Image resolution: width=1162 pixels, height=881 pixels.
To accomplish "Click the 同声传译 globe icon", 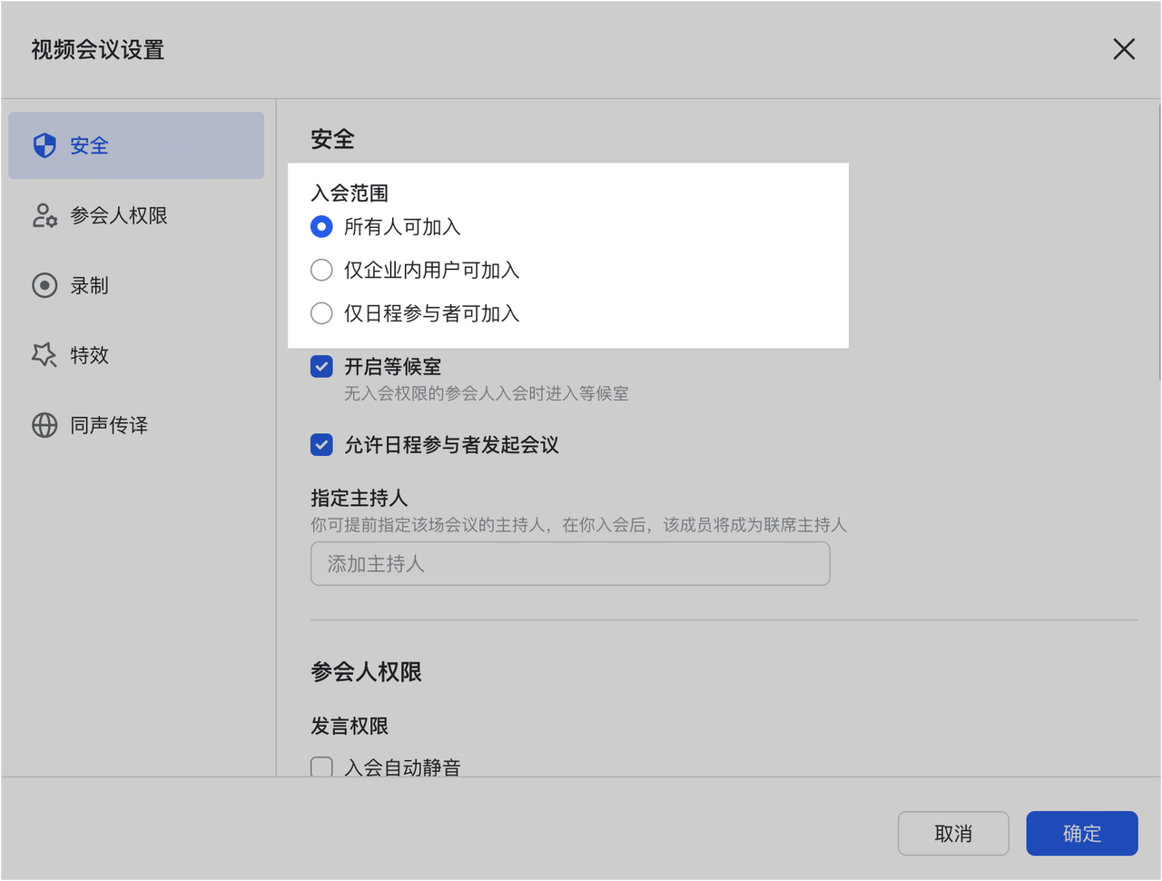I will pos(44,425).
